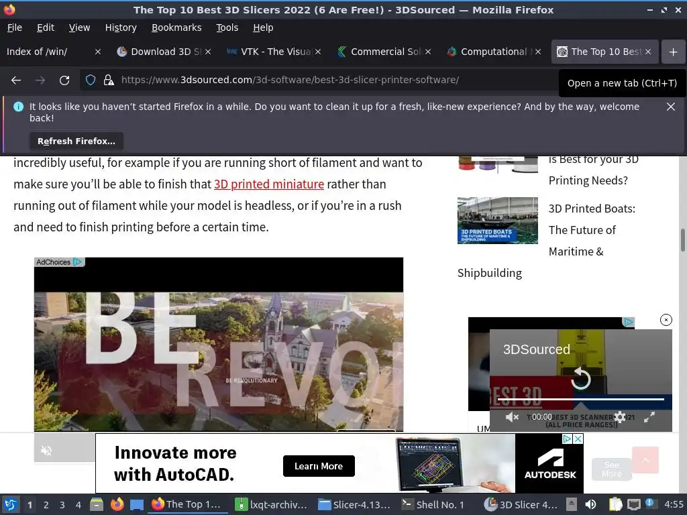Open the tracking protection shield panel

(91, 80)
